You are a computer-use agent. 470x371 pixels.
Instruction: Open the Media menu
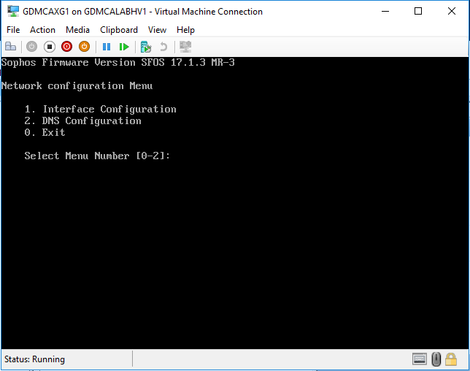77,30
